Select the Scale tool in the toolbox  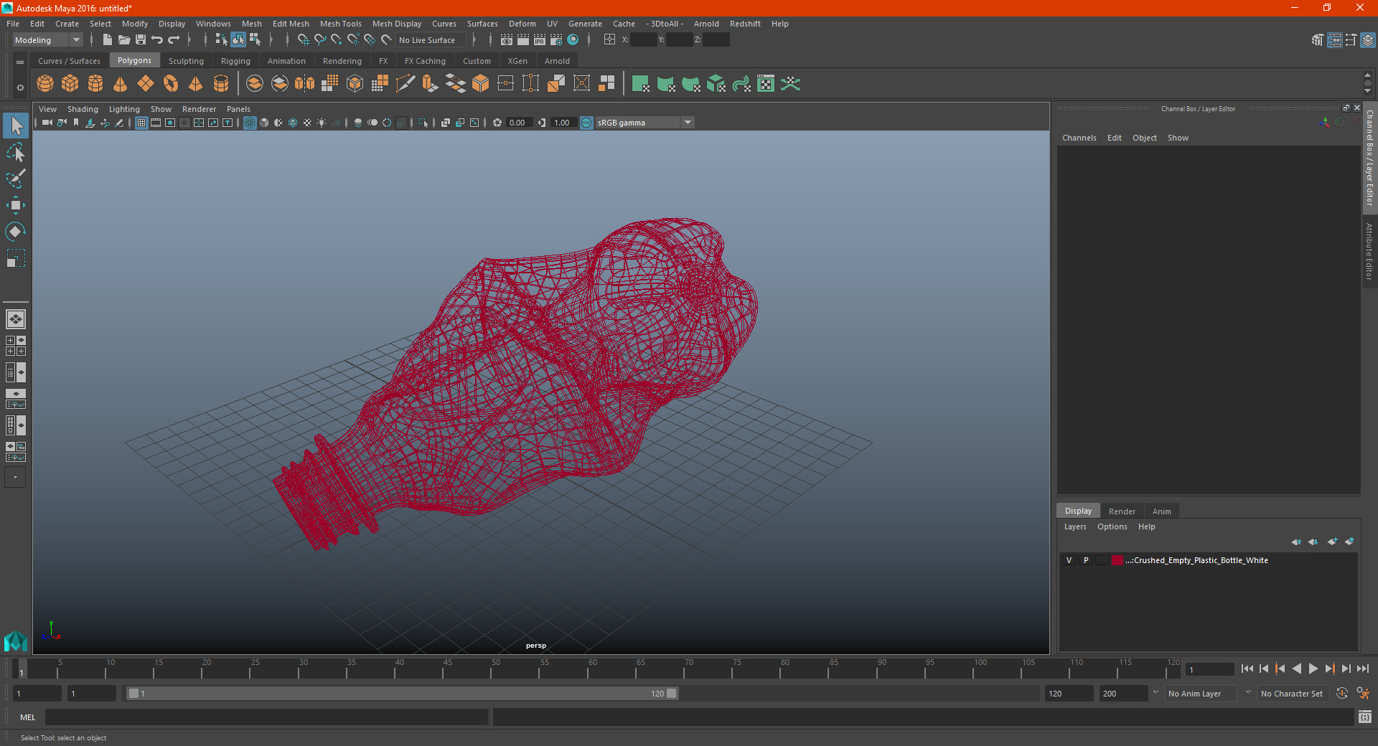point(15,258)
